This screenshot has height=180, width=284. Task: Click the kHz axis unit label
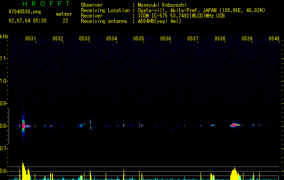click(4, 36)
